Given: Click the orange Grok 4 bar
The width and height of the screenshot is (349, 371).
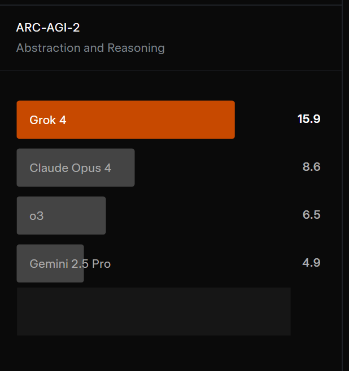Looking at the screenshot, I should [x=125, y=120].
